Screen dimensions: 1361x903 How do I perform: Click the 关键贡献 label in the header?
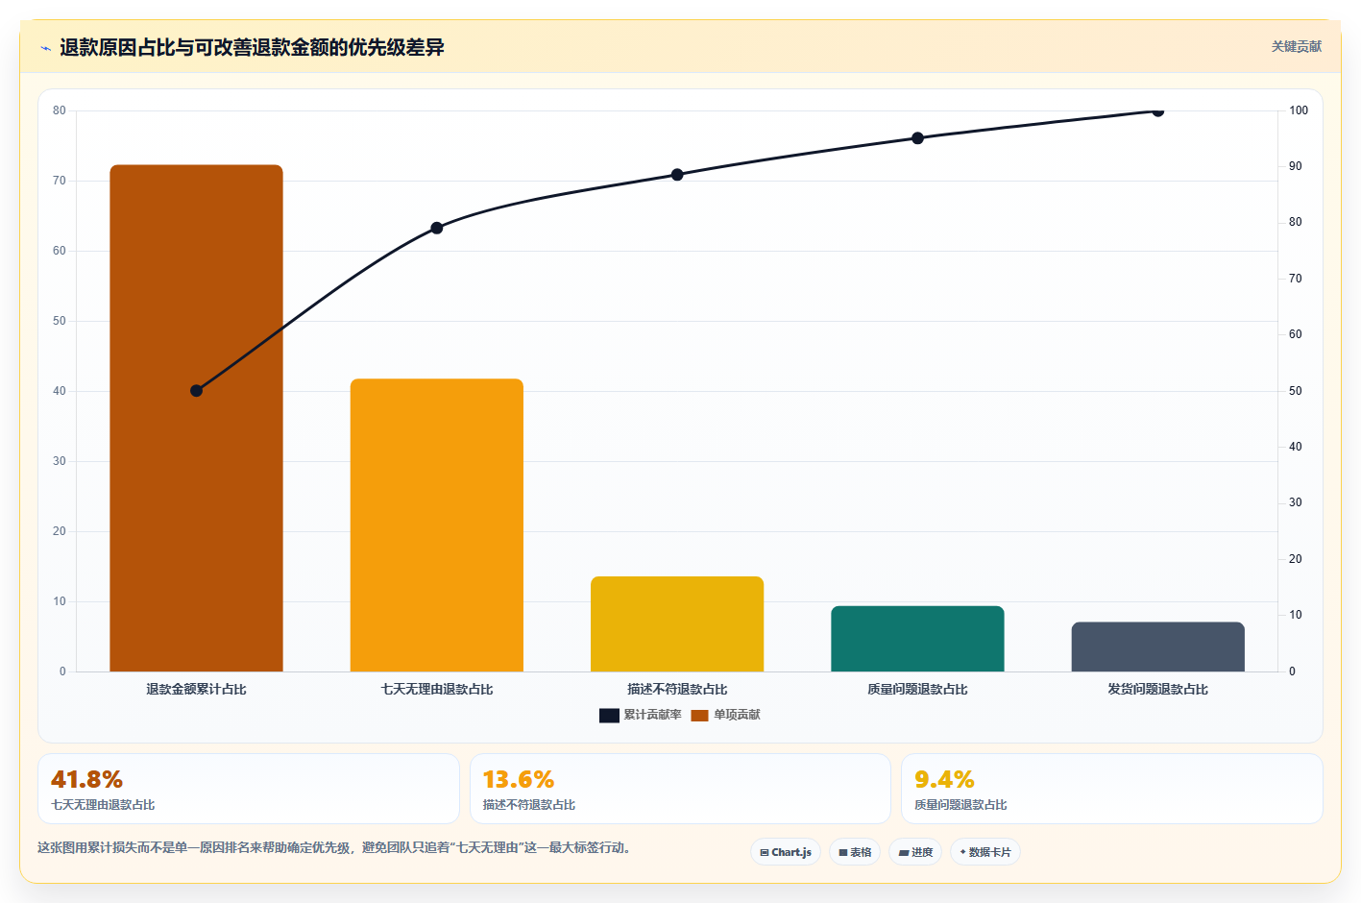click(1296, 46)
